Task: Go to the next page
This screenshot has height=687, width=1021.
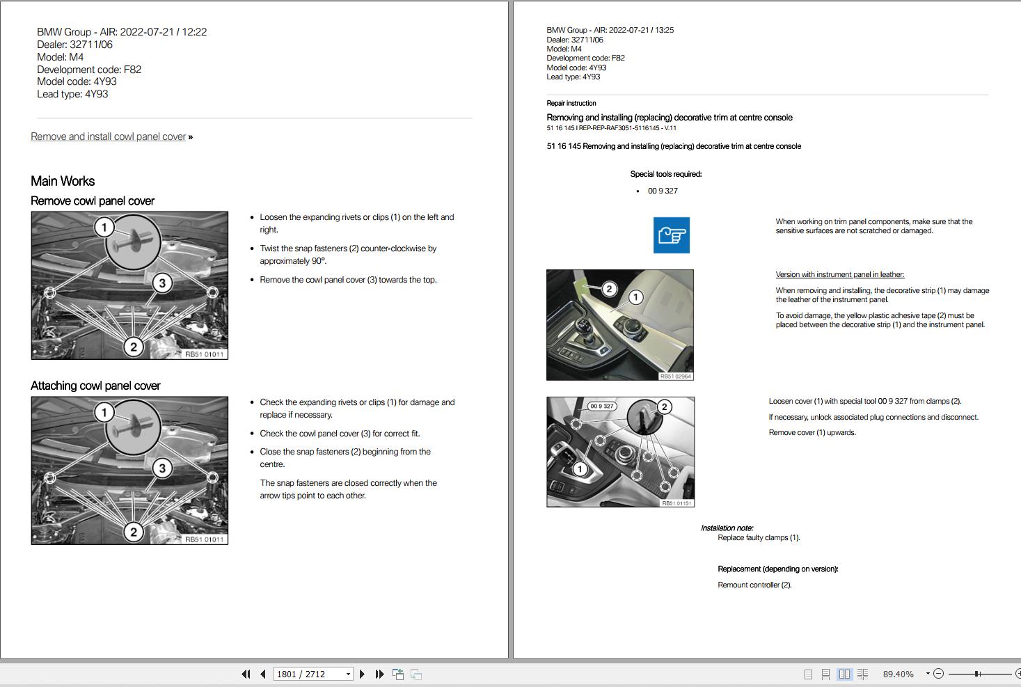Action: [362, 674]
